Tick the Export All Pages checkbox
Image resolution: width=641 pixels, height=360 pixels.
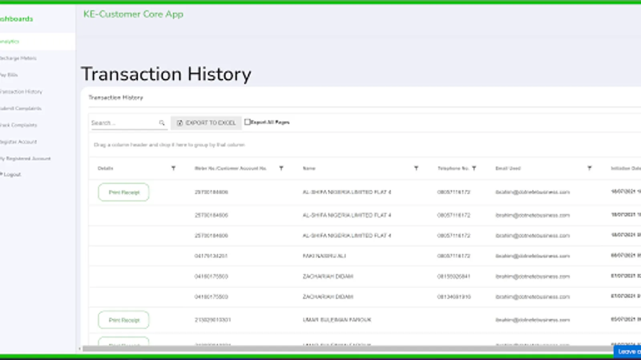pyautogui.click(x=247, y=122)
